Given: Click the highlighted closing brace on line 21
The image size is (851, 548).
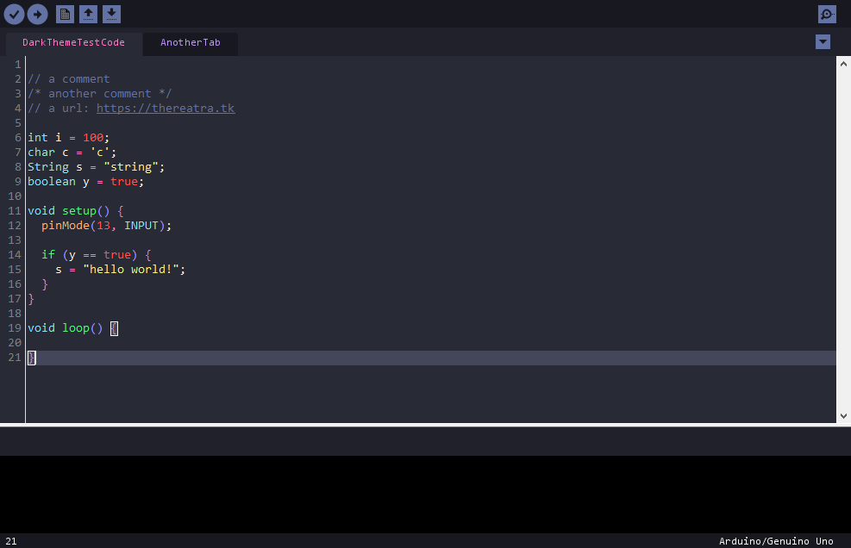Looking at the screenshot, I should [32, 358].
